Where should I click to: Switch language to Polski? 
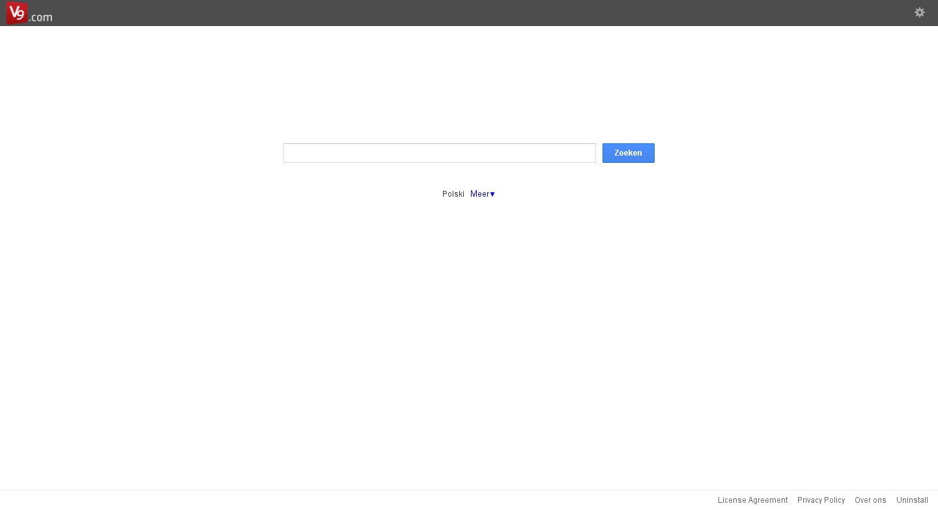(453, 194)
